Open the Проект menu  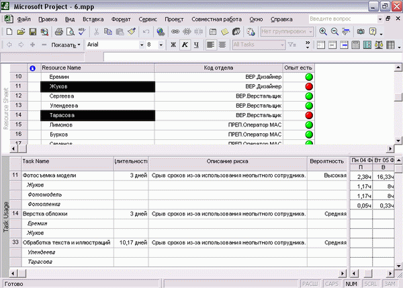[174, 20]
